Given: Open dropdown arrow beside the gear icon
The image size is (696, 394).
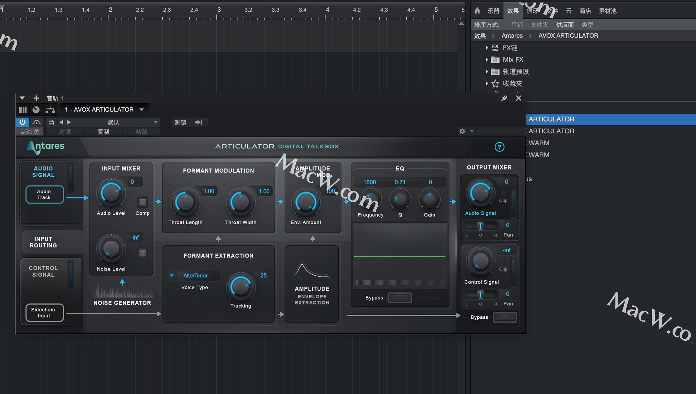Looking at the screenshot, I should point(472,131).
